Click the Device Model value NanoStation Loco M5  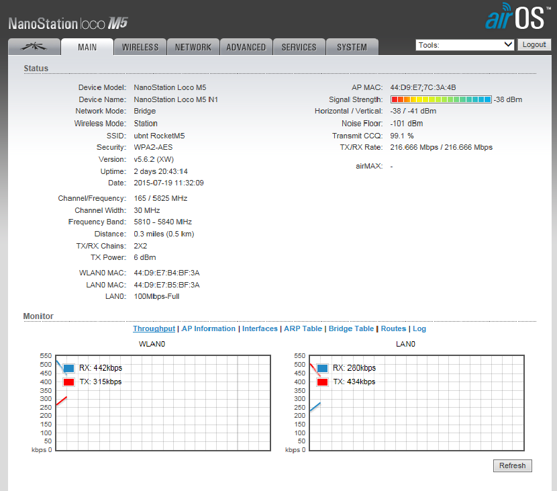tap(170, 87)
